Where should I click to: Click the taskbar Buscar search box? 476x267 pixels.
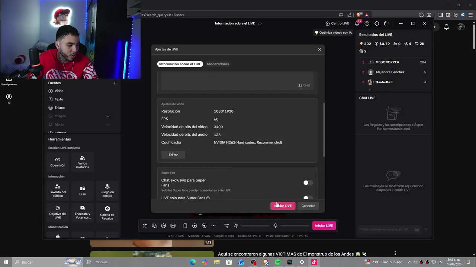[x=48, y=262]
